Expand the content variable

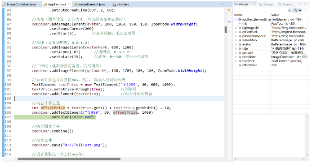[x=236, y=53]
